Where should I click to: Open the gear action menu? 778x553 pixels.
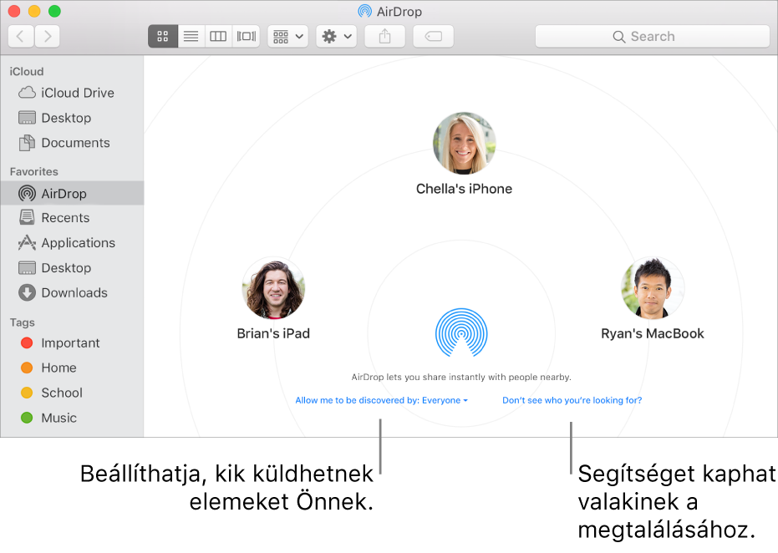point(337,36)
